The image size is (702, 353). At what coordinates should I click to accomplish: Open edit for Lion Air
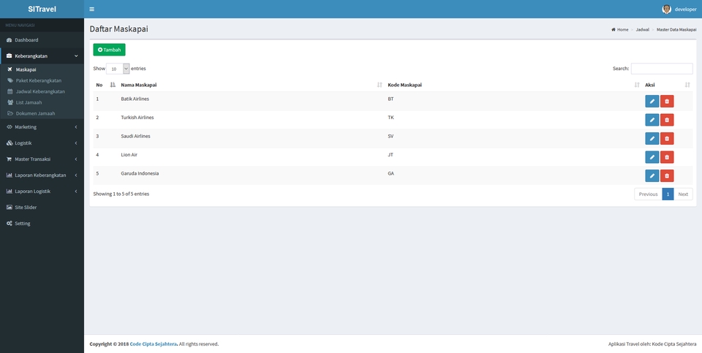click(x=652, y=157)
